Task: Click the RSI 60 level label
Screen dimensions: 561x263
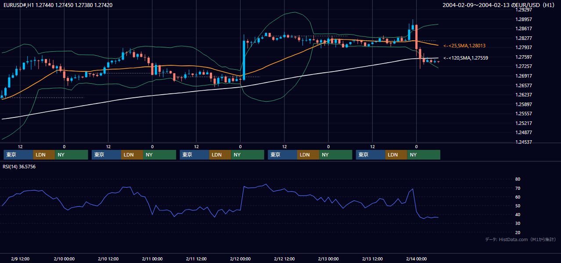Action: pos(518,197)
